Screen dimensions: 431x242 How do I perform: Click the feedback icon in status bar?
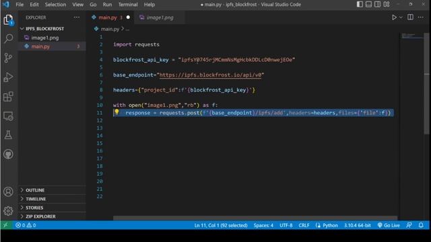pyautogui.click(x=409, y=225)
